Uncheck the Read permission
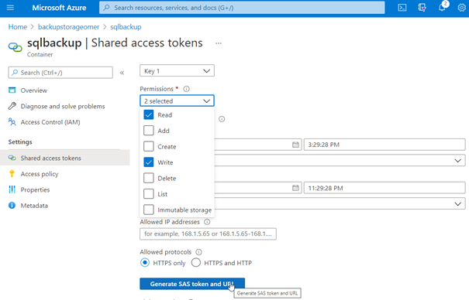 click(149, 114)
